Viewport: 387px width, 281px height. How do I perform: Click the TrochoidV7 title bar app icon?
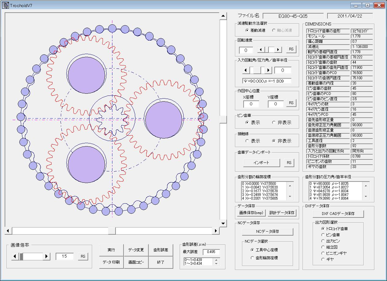pos(6,5)
